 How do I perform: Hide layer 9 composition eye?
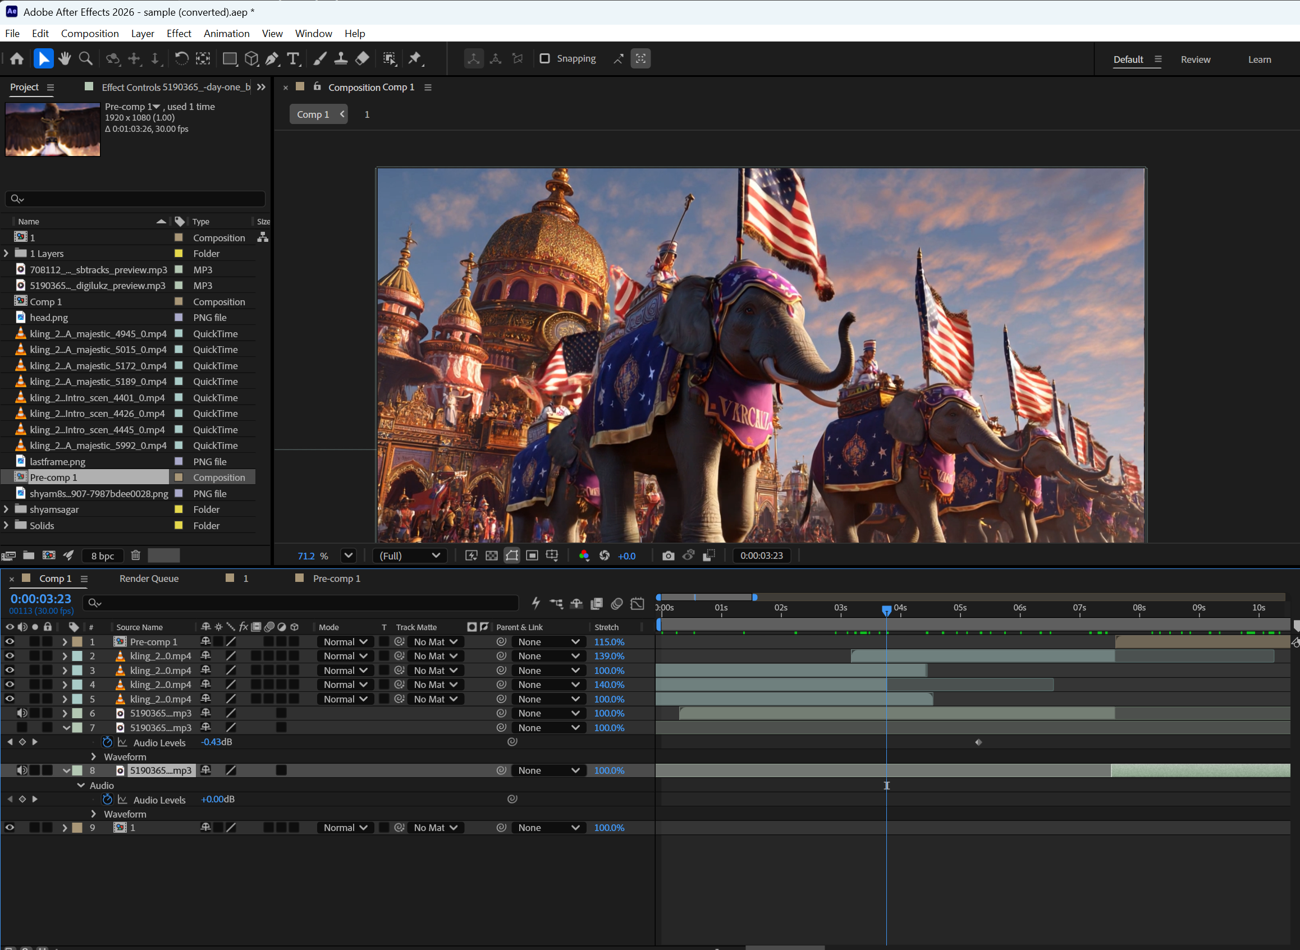[x=10, y=828]
